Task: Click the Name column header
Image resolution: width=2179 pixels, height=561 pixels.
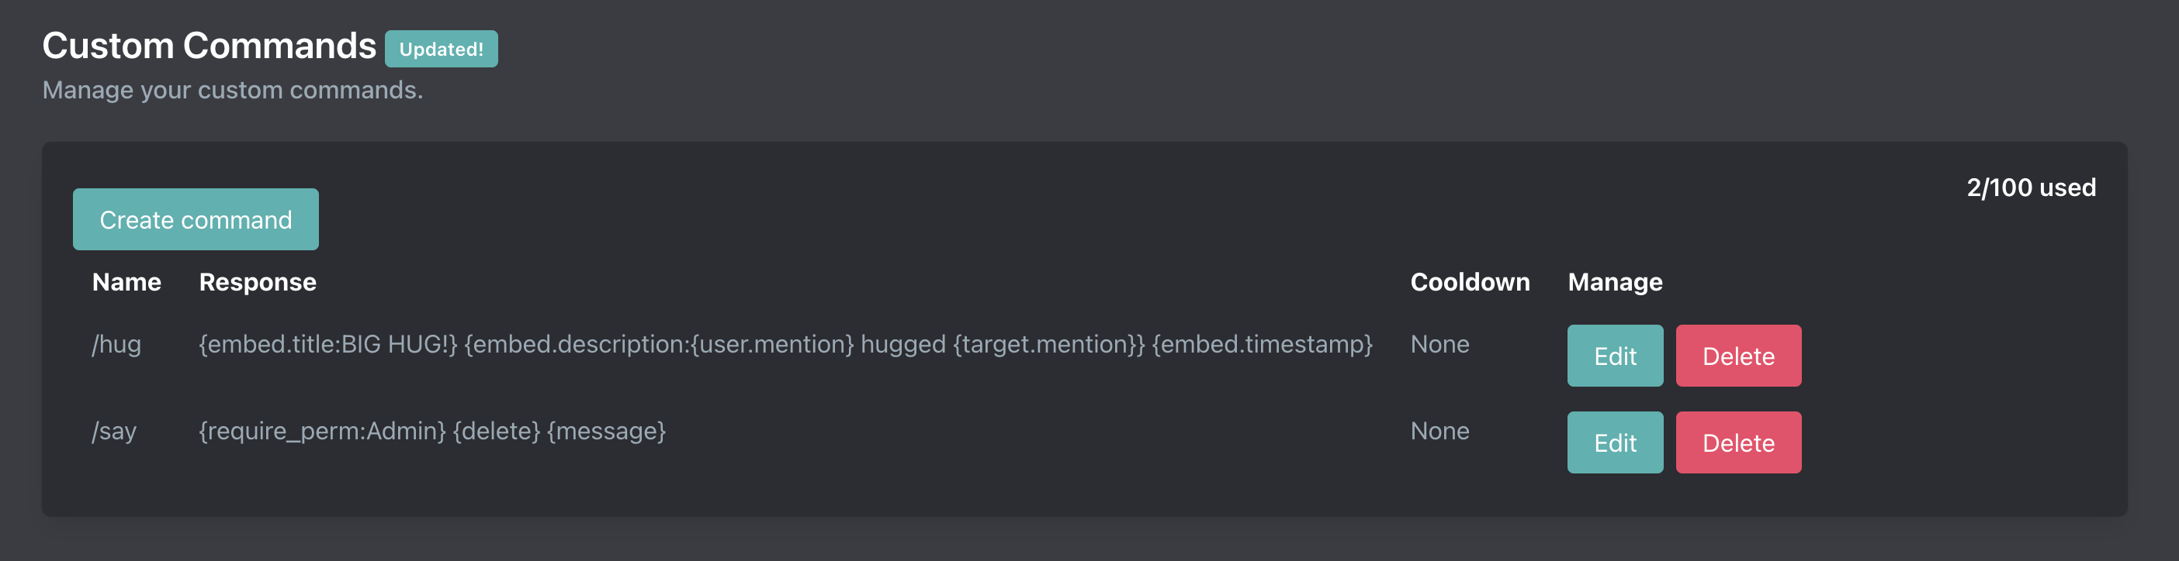Action: (126, 282)
